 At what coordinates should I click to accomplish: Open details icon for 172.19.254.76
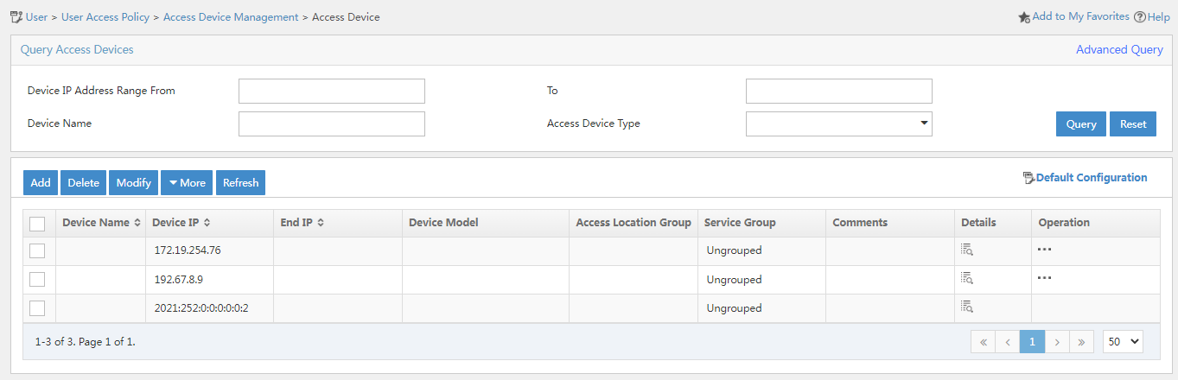(x=967, y=250)
